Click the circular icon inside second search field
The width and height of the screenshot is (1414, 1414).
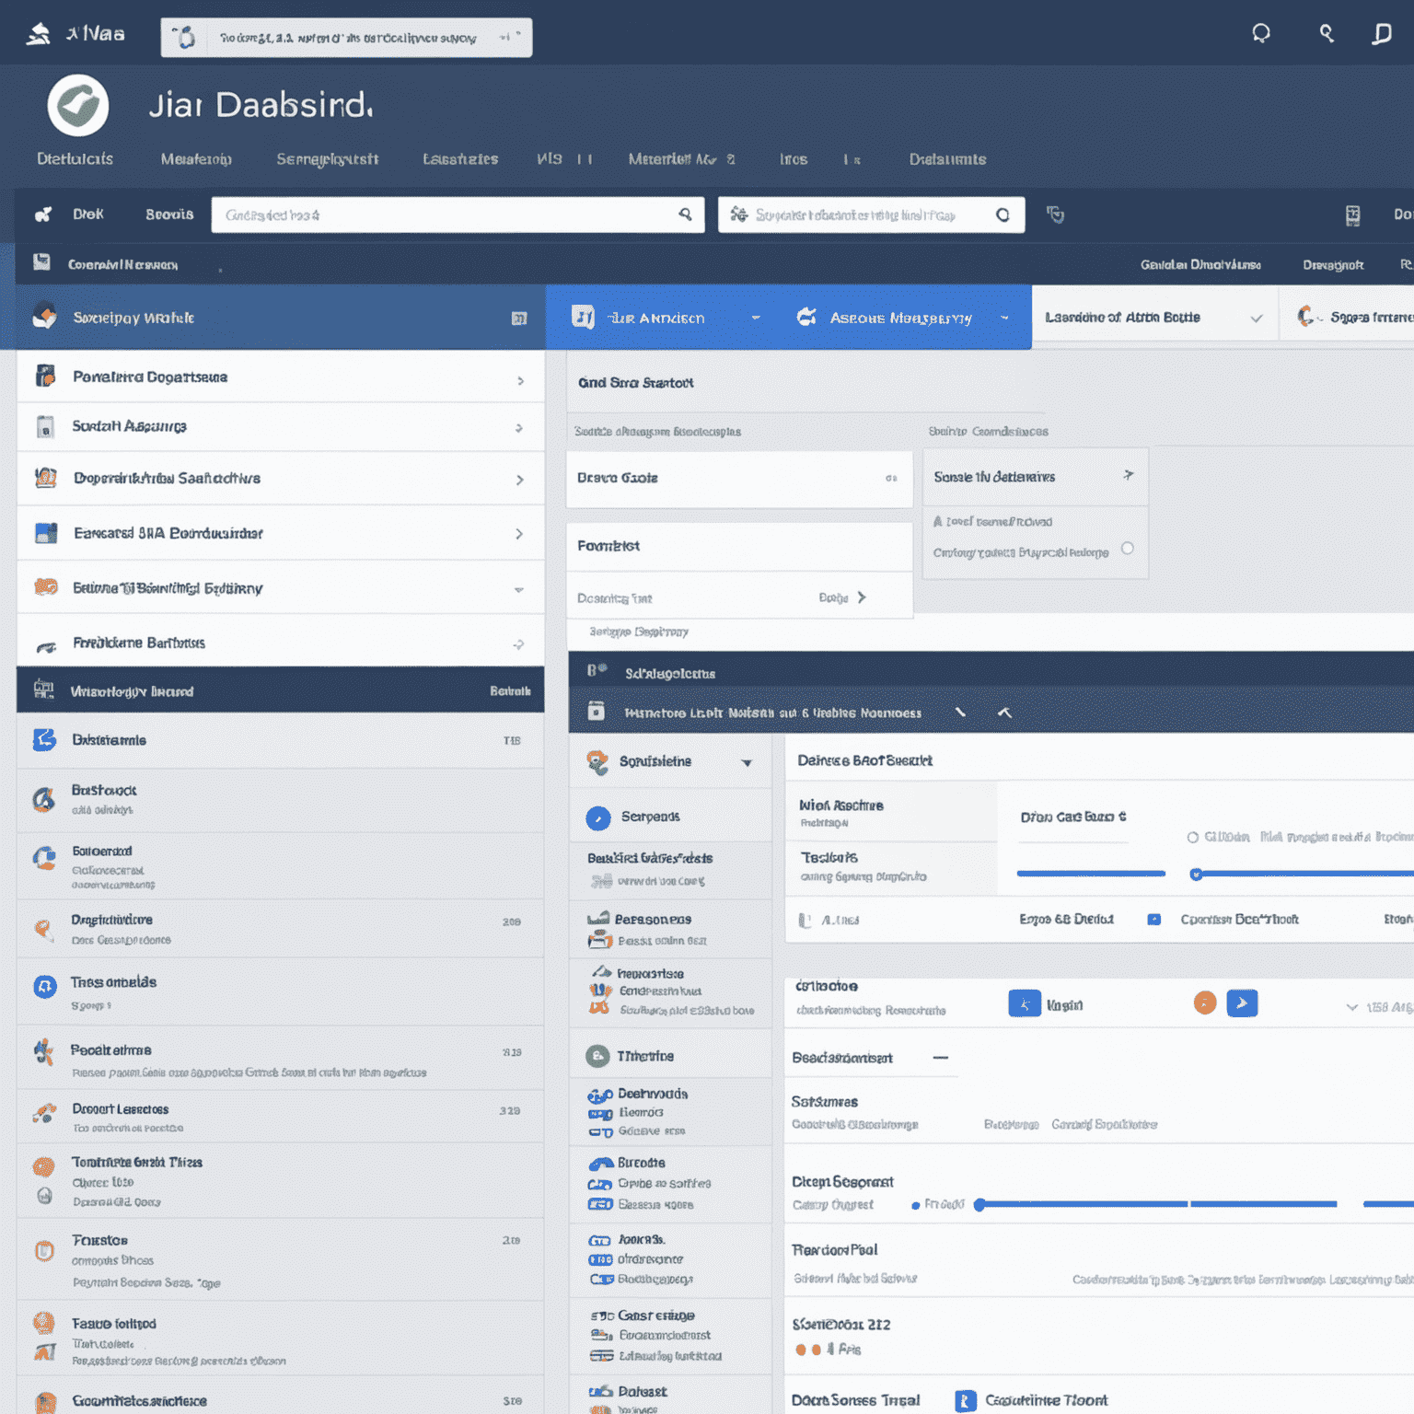(x=1003, y=214)
